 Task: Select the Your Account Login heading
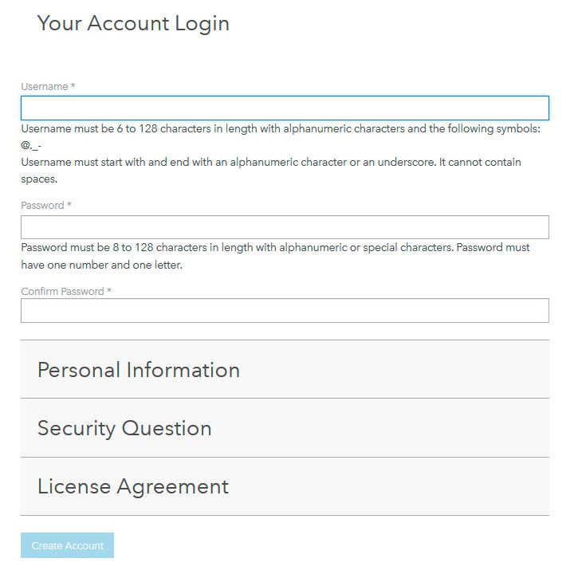tap(133, 24)
